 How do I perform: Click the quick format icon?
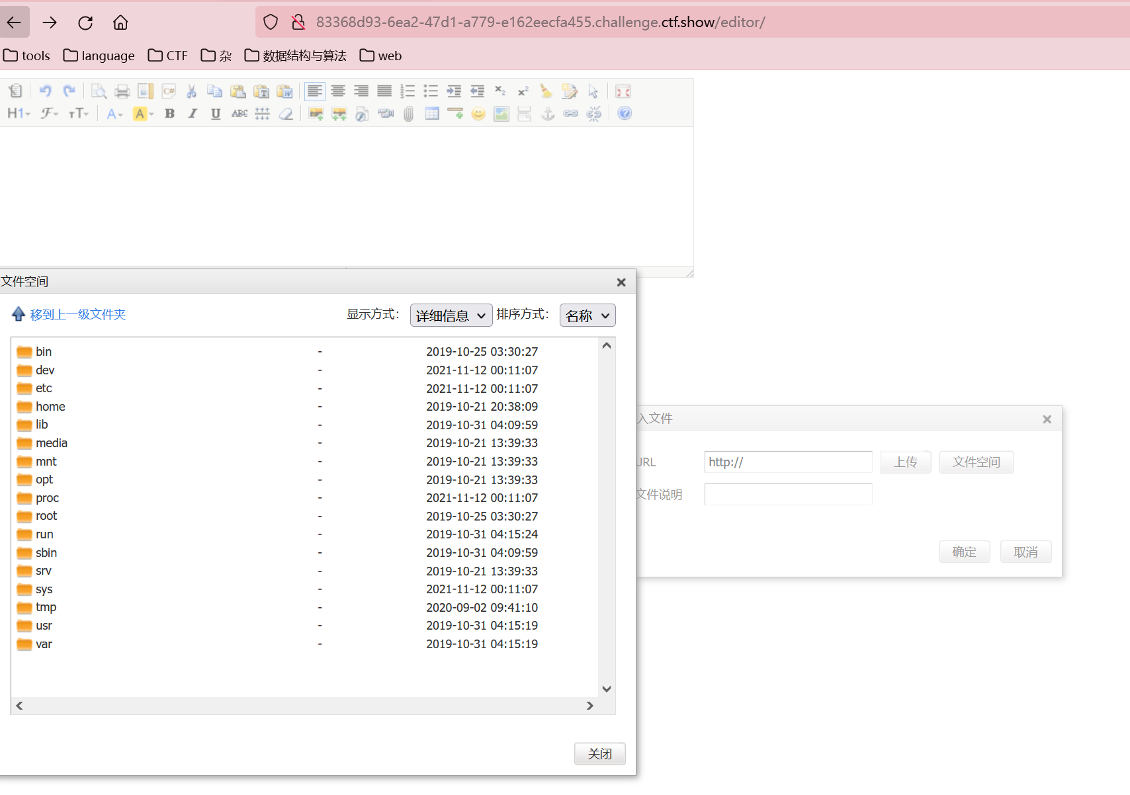point(569,91)
